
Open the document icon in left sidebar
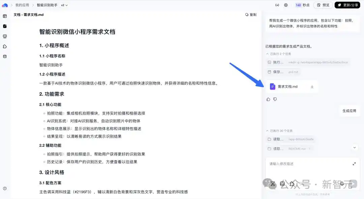click(5, 26)
